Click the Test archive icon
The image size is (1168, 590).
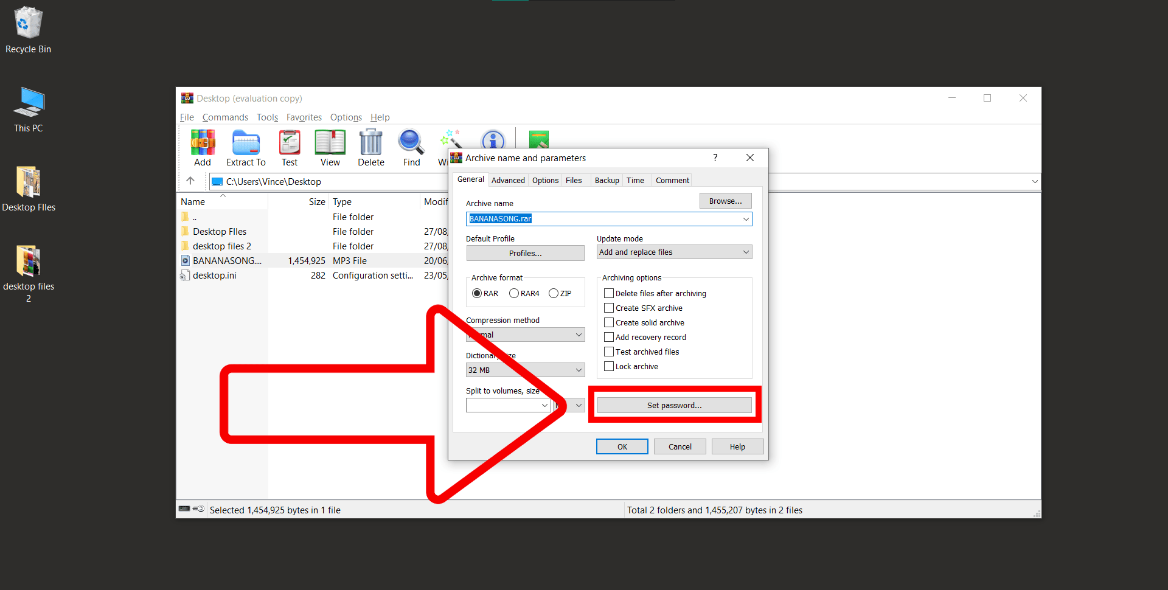pos(290,146)
